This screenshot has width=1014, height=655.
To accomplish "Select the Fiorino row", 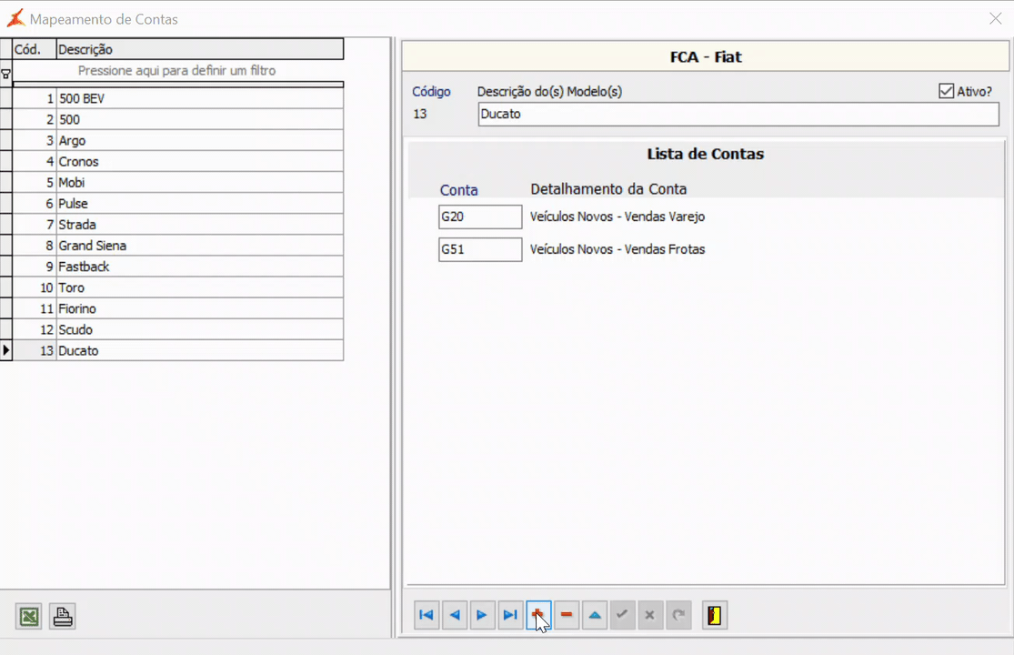I will [178, 308].
